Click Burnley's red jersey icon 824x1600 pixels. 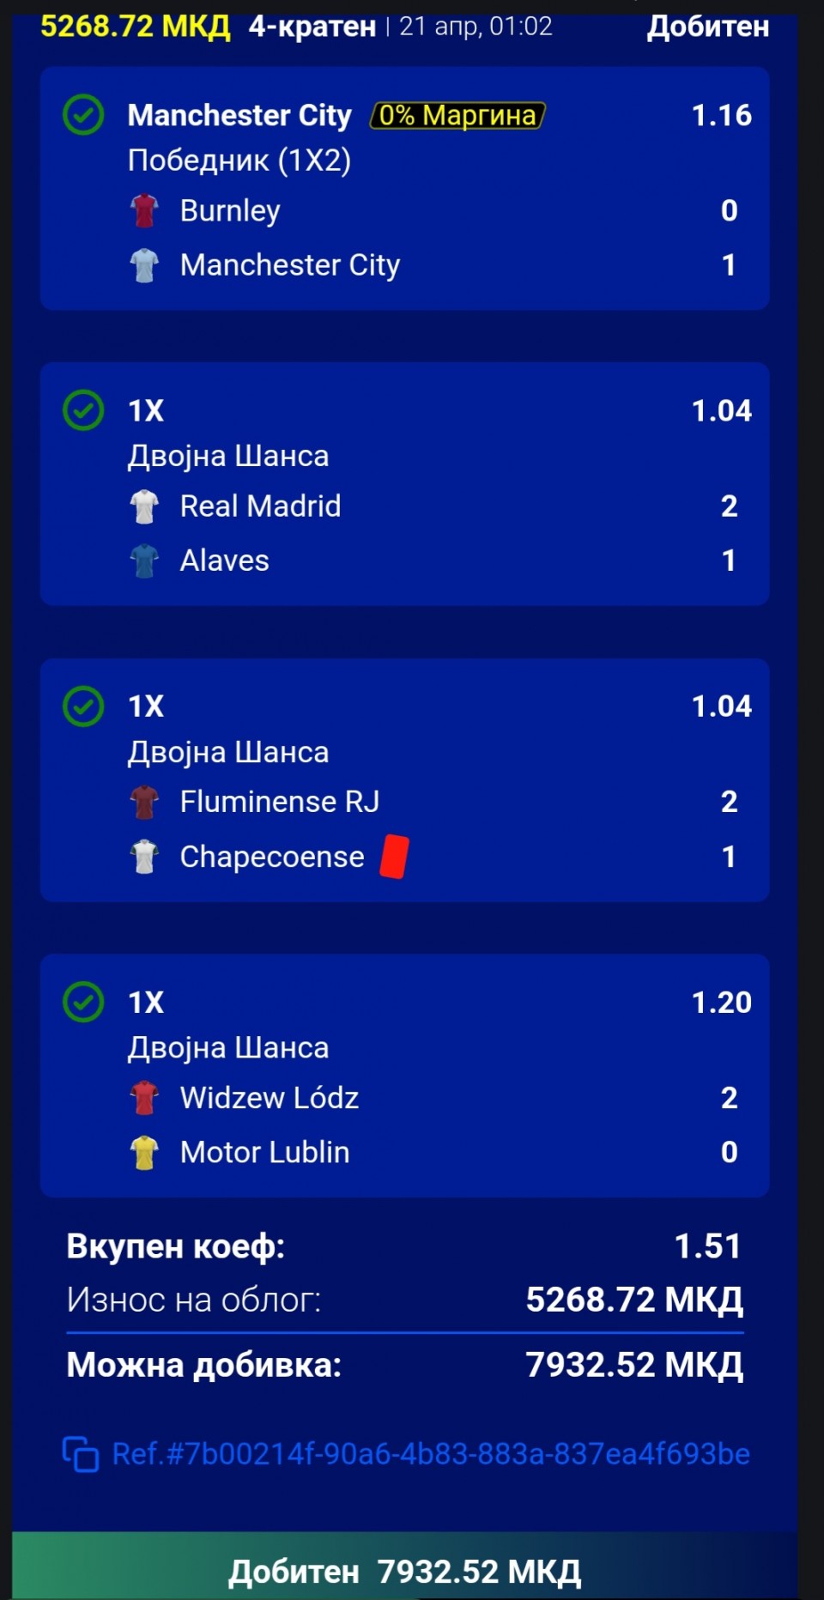point(144,211)
